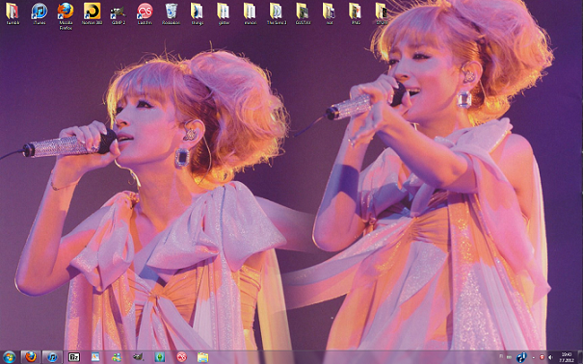Launch the iTunes desktop shortcut

(x=40, y=13)
